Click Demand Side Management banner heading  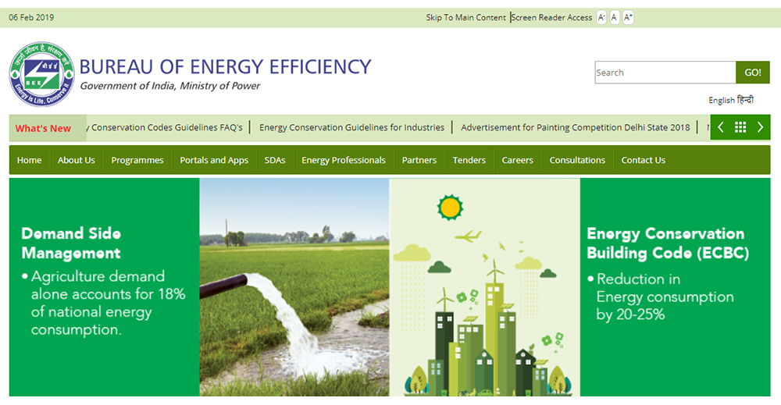(71, 243)
